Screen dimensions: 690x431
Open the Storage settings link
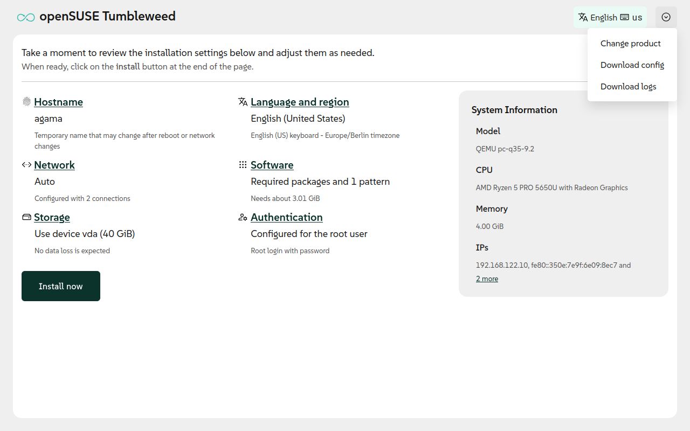tap(52, 217)
